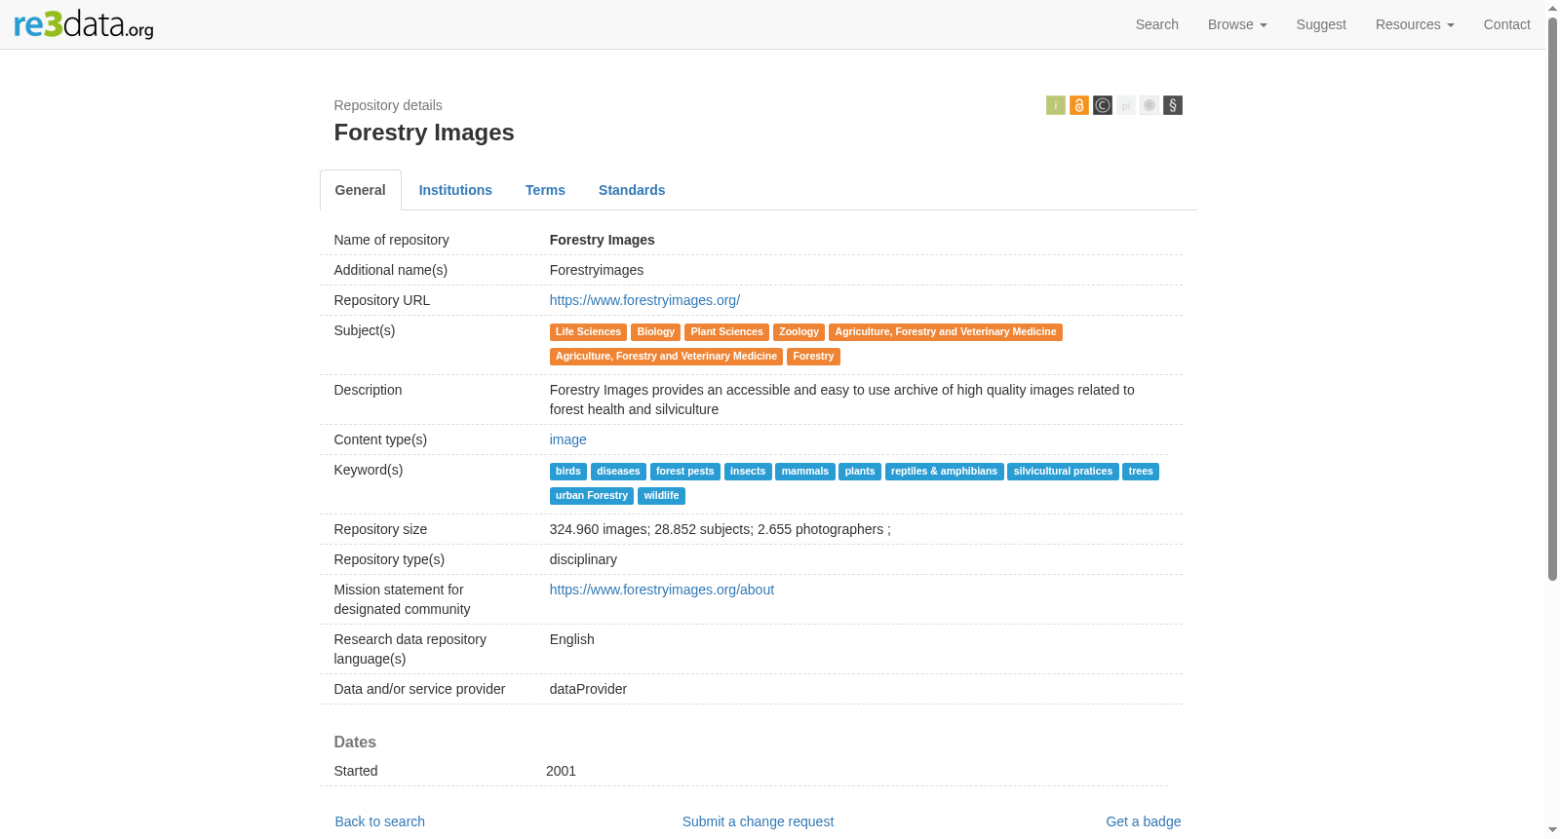Click the repository type value 'disciplinary'
Image resolution: width=1560 pixels, height=839 pixels.
583,559
